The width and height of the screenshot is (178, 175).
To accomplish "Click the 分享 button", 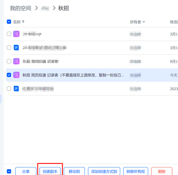I will pyautogui.click(x=26, y=171).
